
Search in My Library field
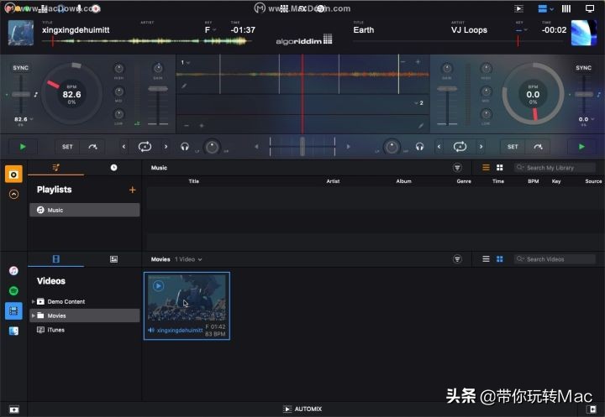(555, 168)
